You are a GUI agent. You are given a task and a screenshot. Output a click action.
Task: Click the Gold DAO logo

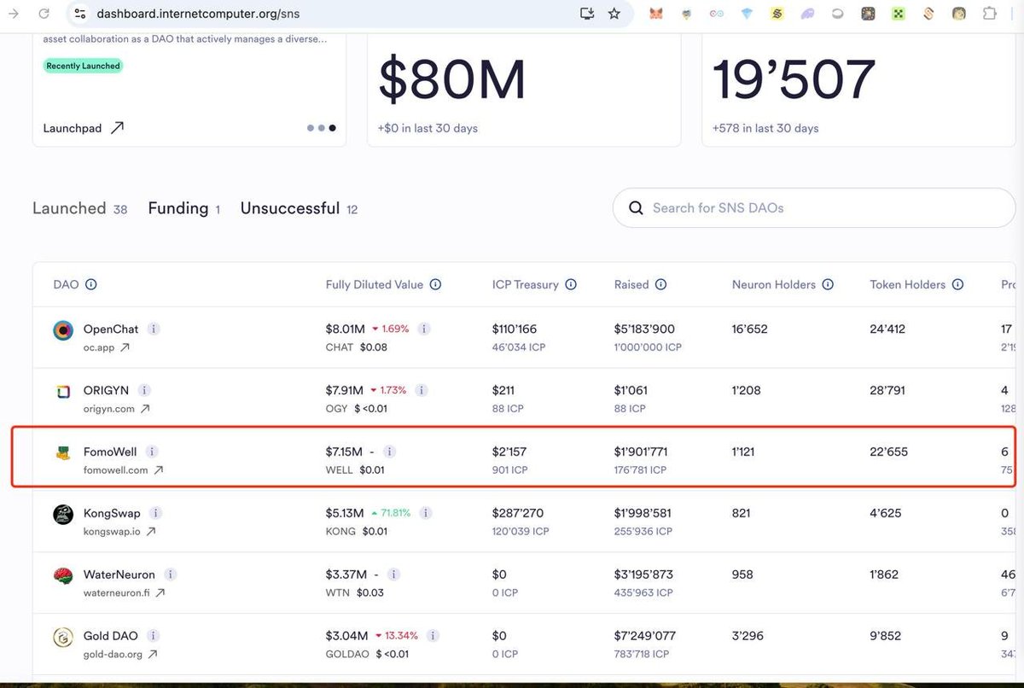[63, 638]
